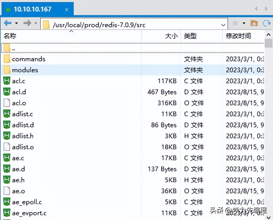The image size is (273, 220).
Task: Open back history dropdown arrow
Action: click(16, 23)
